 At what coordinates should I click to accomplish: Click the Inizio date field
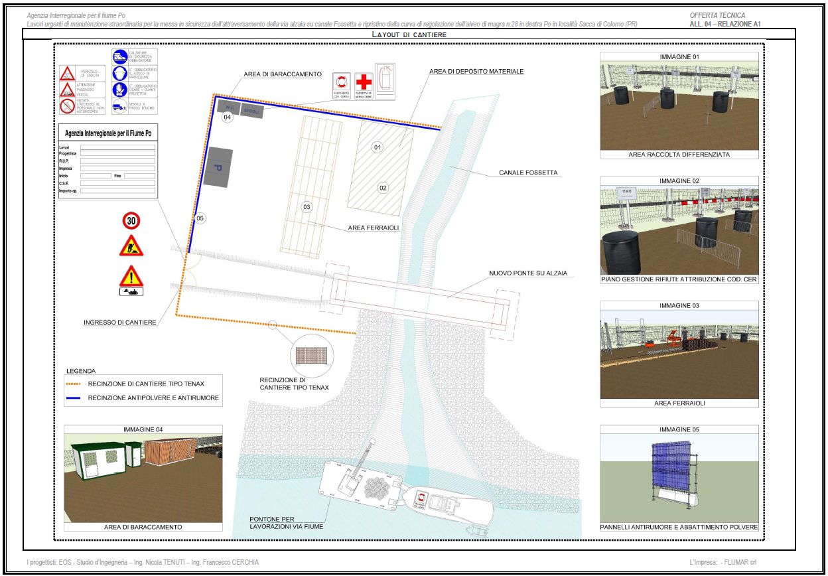tap(96, 176)
